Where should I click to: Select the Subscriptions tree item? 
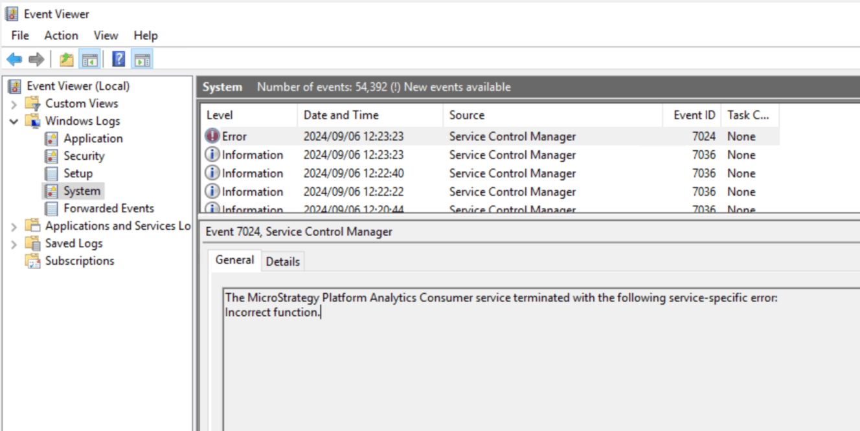coord(80,261)
